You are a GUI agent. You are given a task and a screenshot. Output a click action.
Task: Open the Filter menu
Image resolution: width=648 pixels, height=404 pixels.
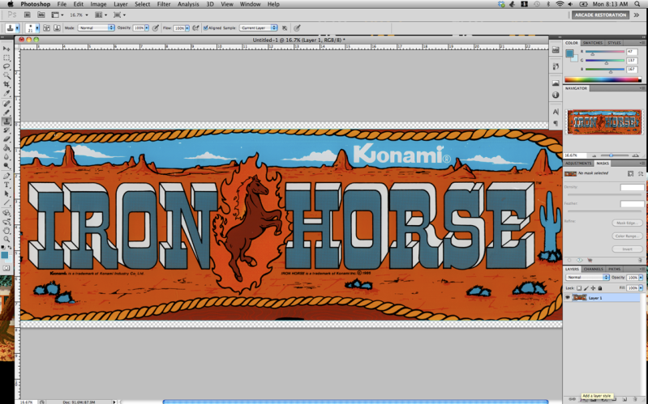point(164,4)
